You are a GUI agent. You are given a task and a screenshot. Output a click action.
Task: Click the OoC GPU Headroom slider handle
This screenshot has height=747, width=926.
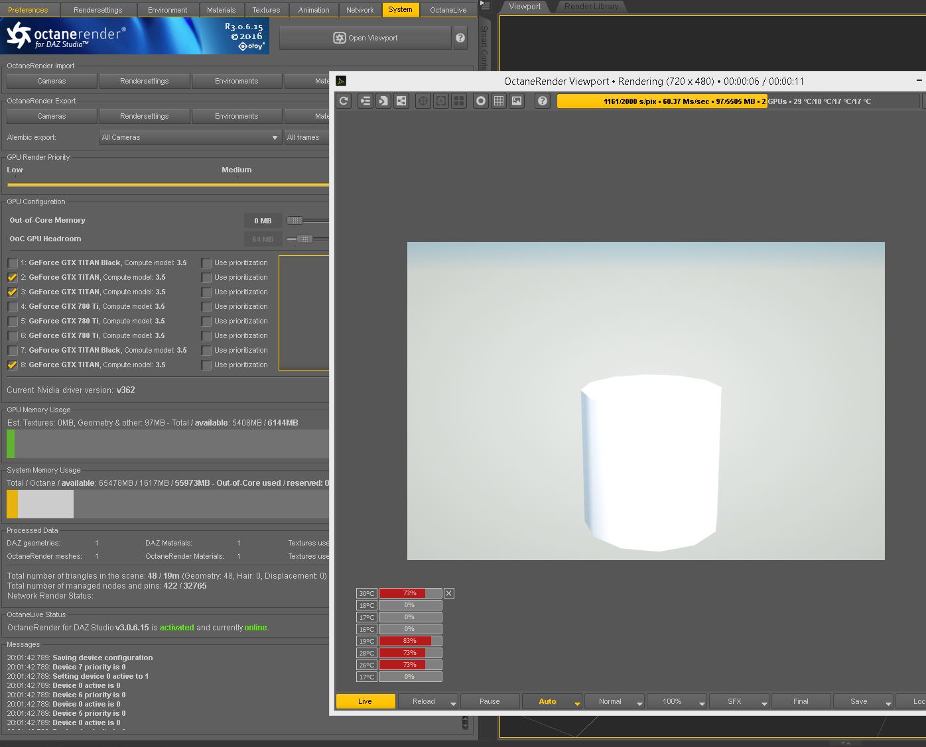point(304,239)
